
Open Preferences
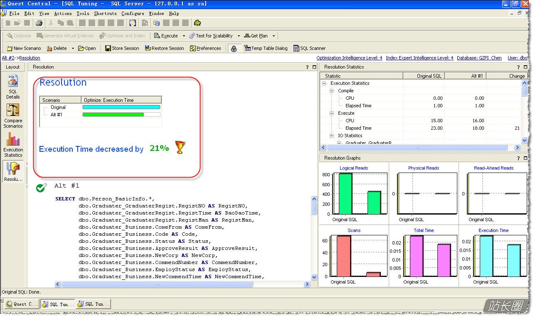click(x=205, y=48)
